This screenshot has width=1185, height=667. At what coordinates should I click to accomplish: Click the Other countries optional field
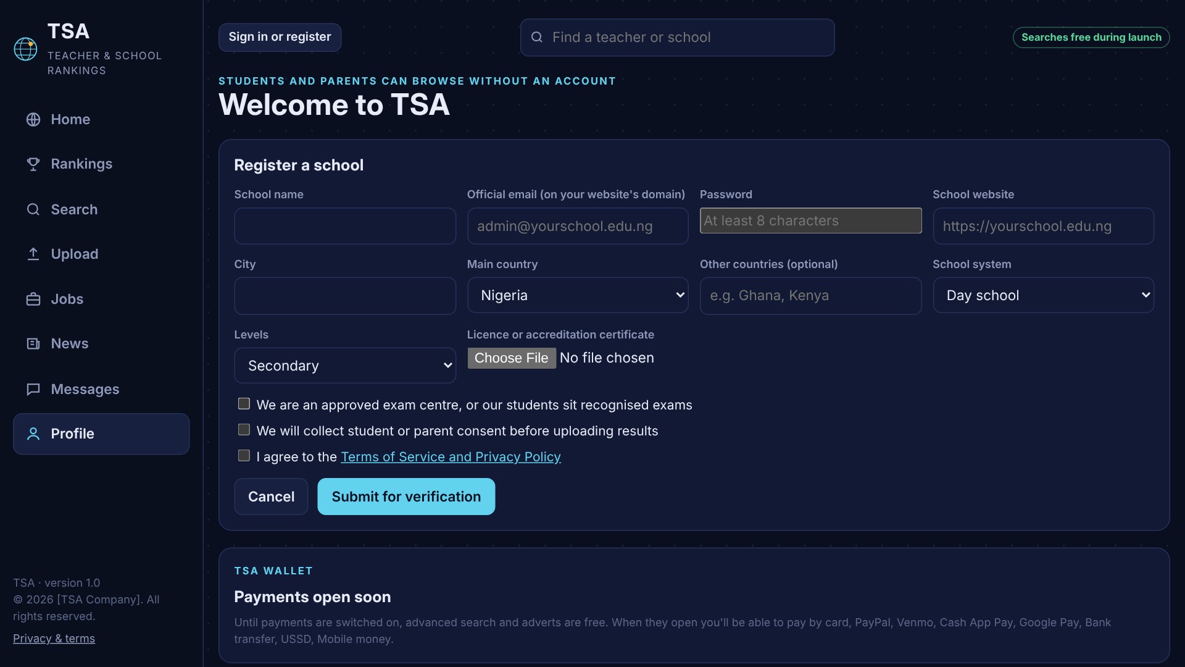(810, 296)
